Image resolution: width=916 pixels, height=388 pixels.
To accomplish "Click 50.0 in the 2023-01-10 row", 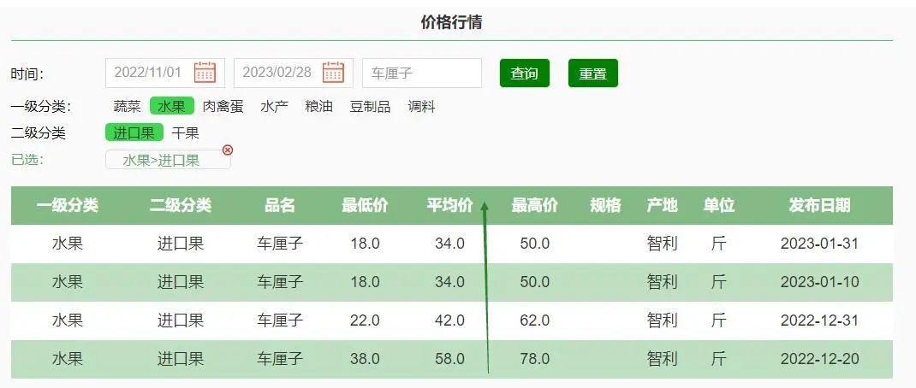I will pyautogui.click(x=534, y=282).
